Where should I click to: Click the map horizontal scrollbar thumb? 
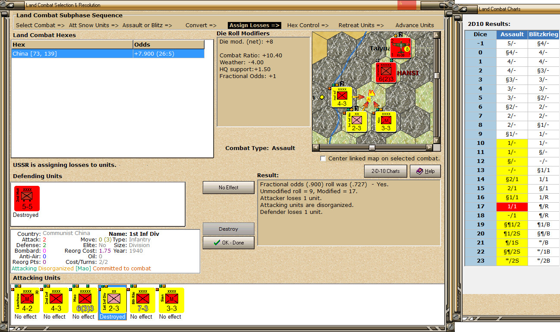[x=372, y=147]
